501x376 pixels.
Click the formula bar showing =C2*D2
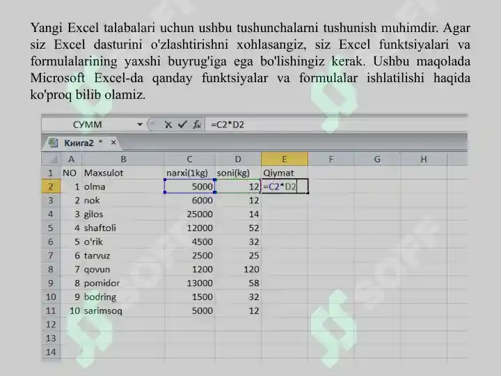point(336,125)
